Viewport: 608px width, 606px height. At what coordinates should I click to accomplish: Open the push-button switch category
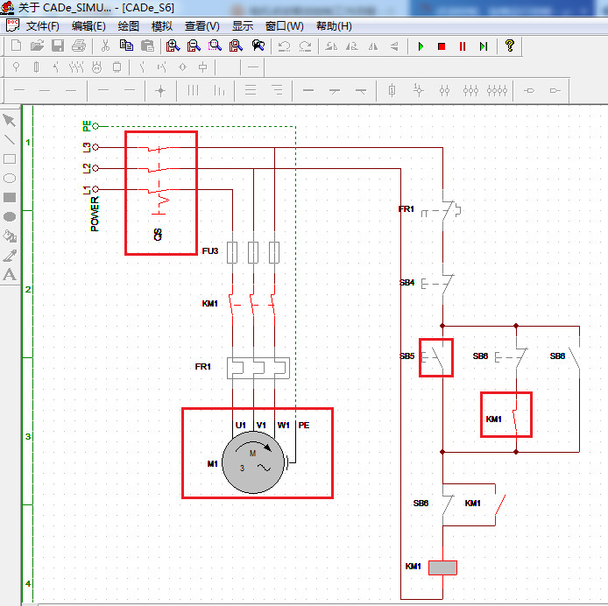[162, 67]
